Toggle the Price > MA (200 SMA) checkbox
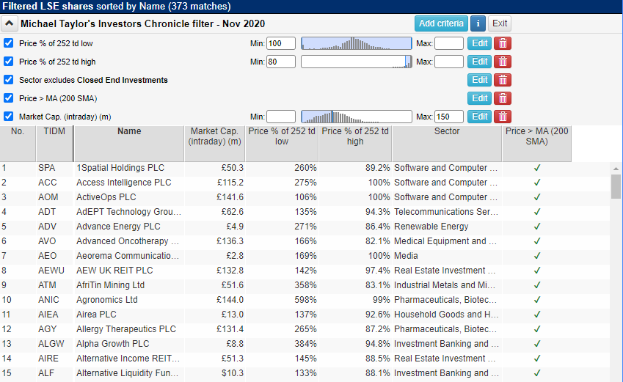623x382 pixels. [x=8, y=98]
